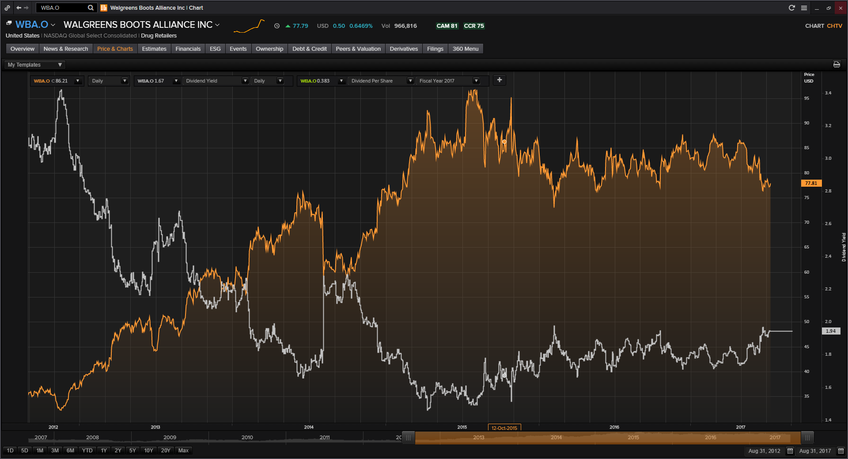Switch to the ESG tab
The width and height of the screenshot is (848, 459).
(215, 49)
